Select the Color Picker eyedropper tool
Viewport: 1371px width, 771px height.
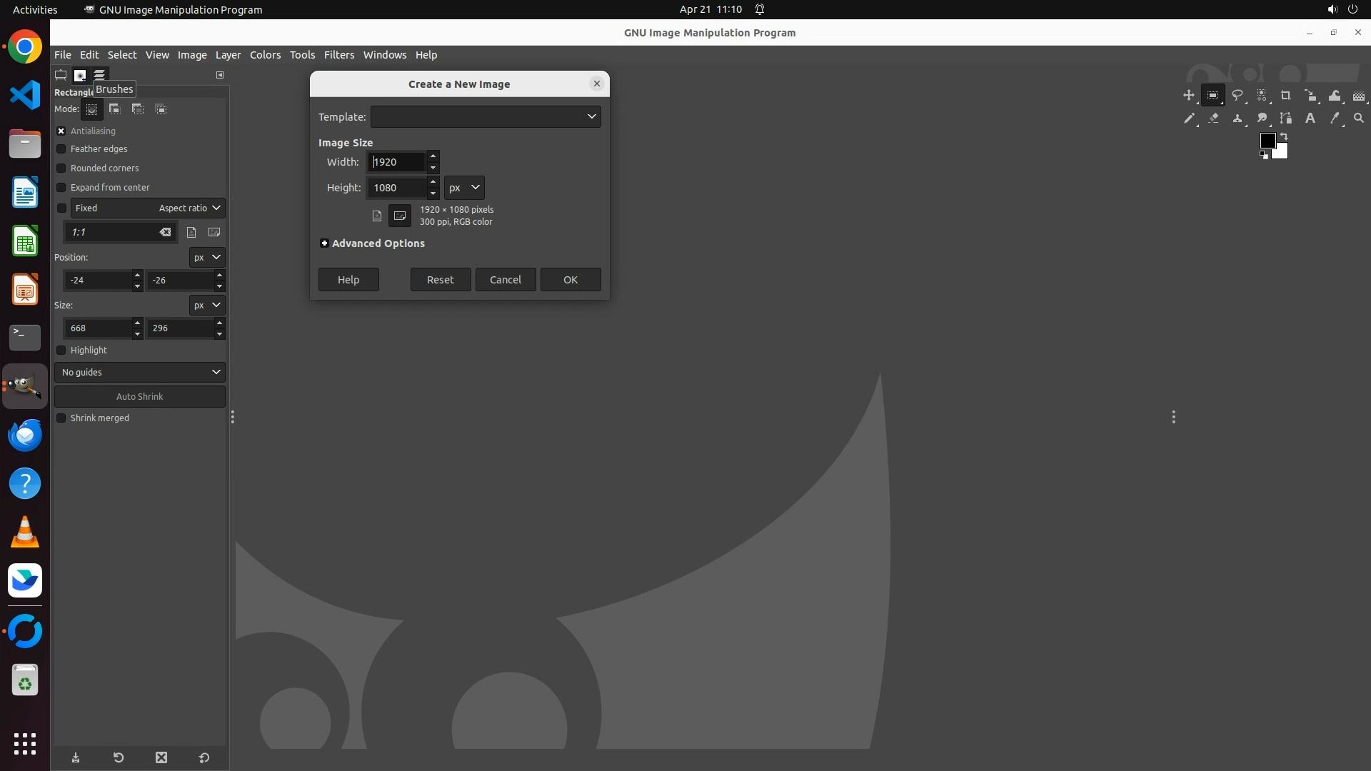click(1334, 119)
